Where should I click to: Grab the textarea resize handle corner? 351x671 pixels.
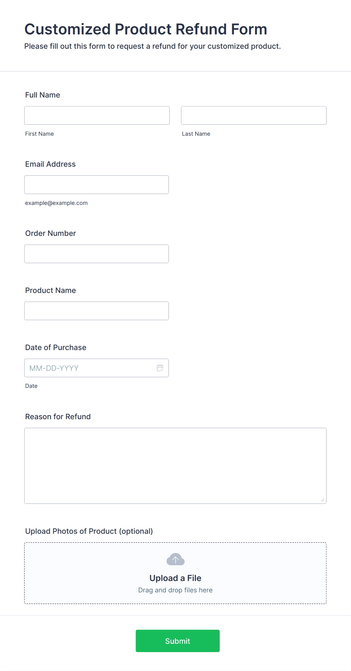(x=323, y=500)
